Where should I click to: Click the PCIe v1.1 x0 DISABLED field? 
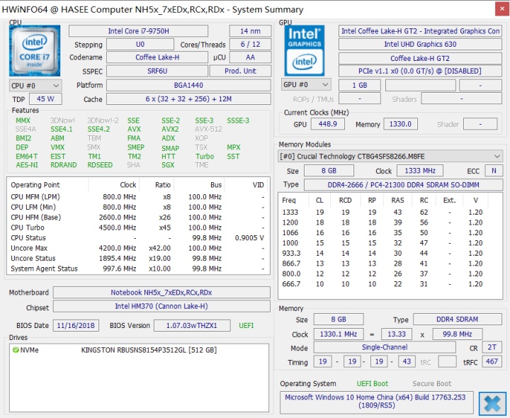420,71
